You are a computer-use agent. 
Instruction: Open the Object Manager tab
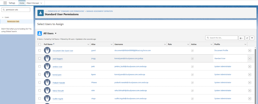click(34, 3)
